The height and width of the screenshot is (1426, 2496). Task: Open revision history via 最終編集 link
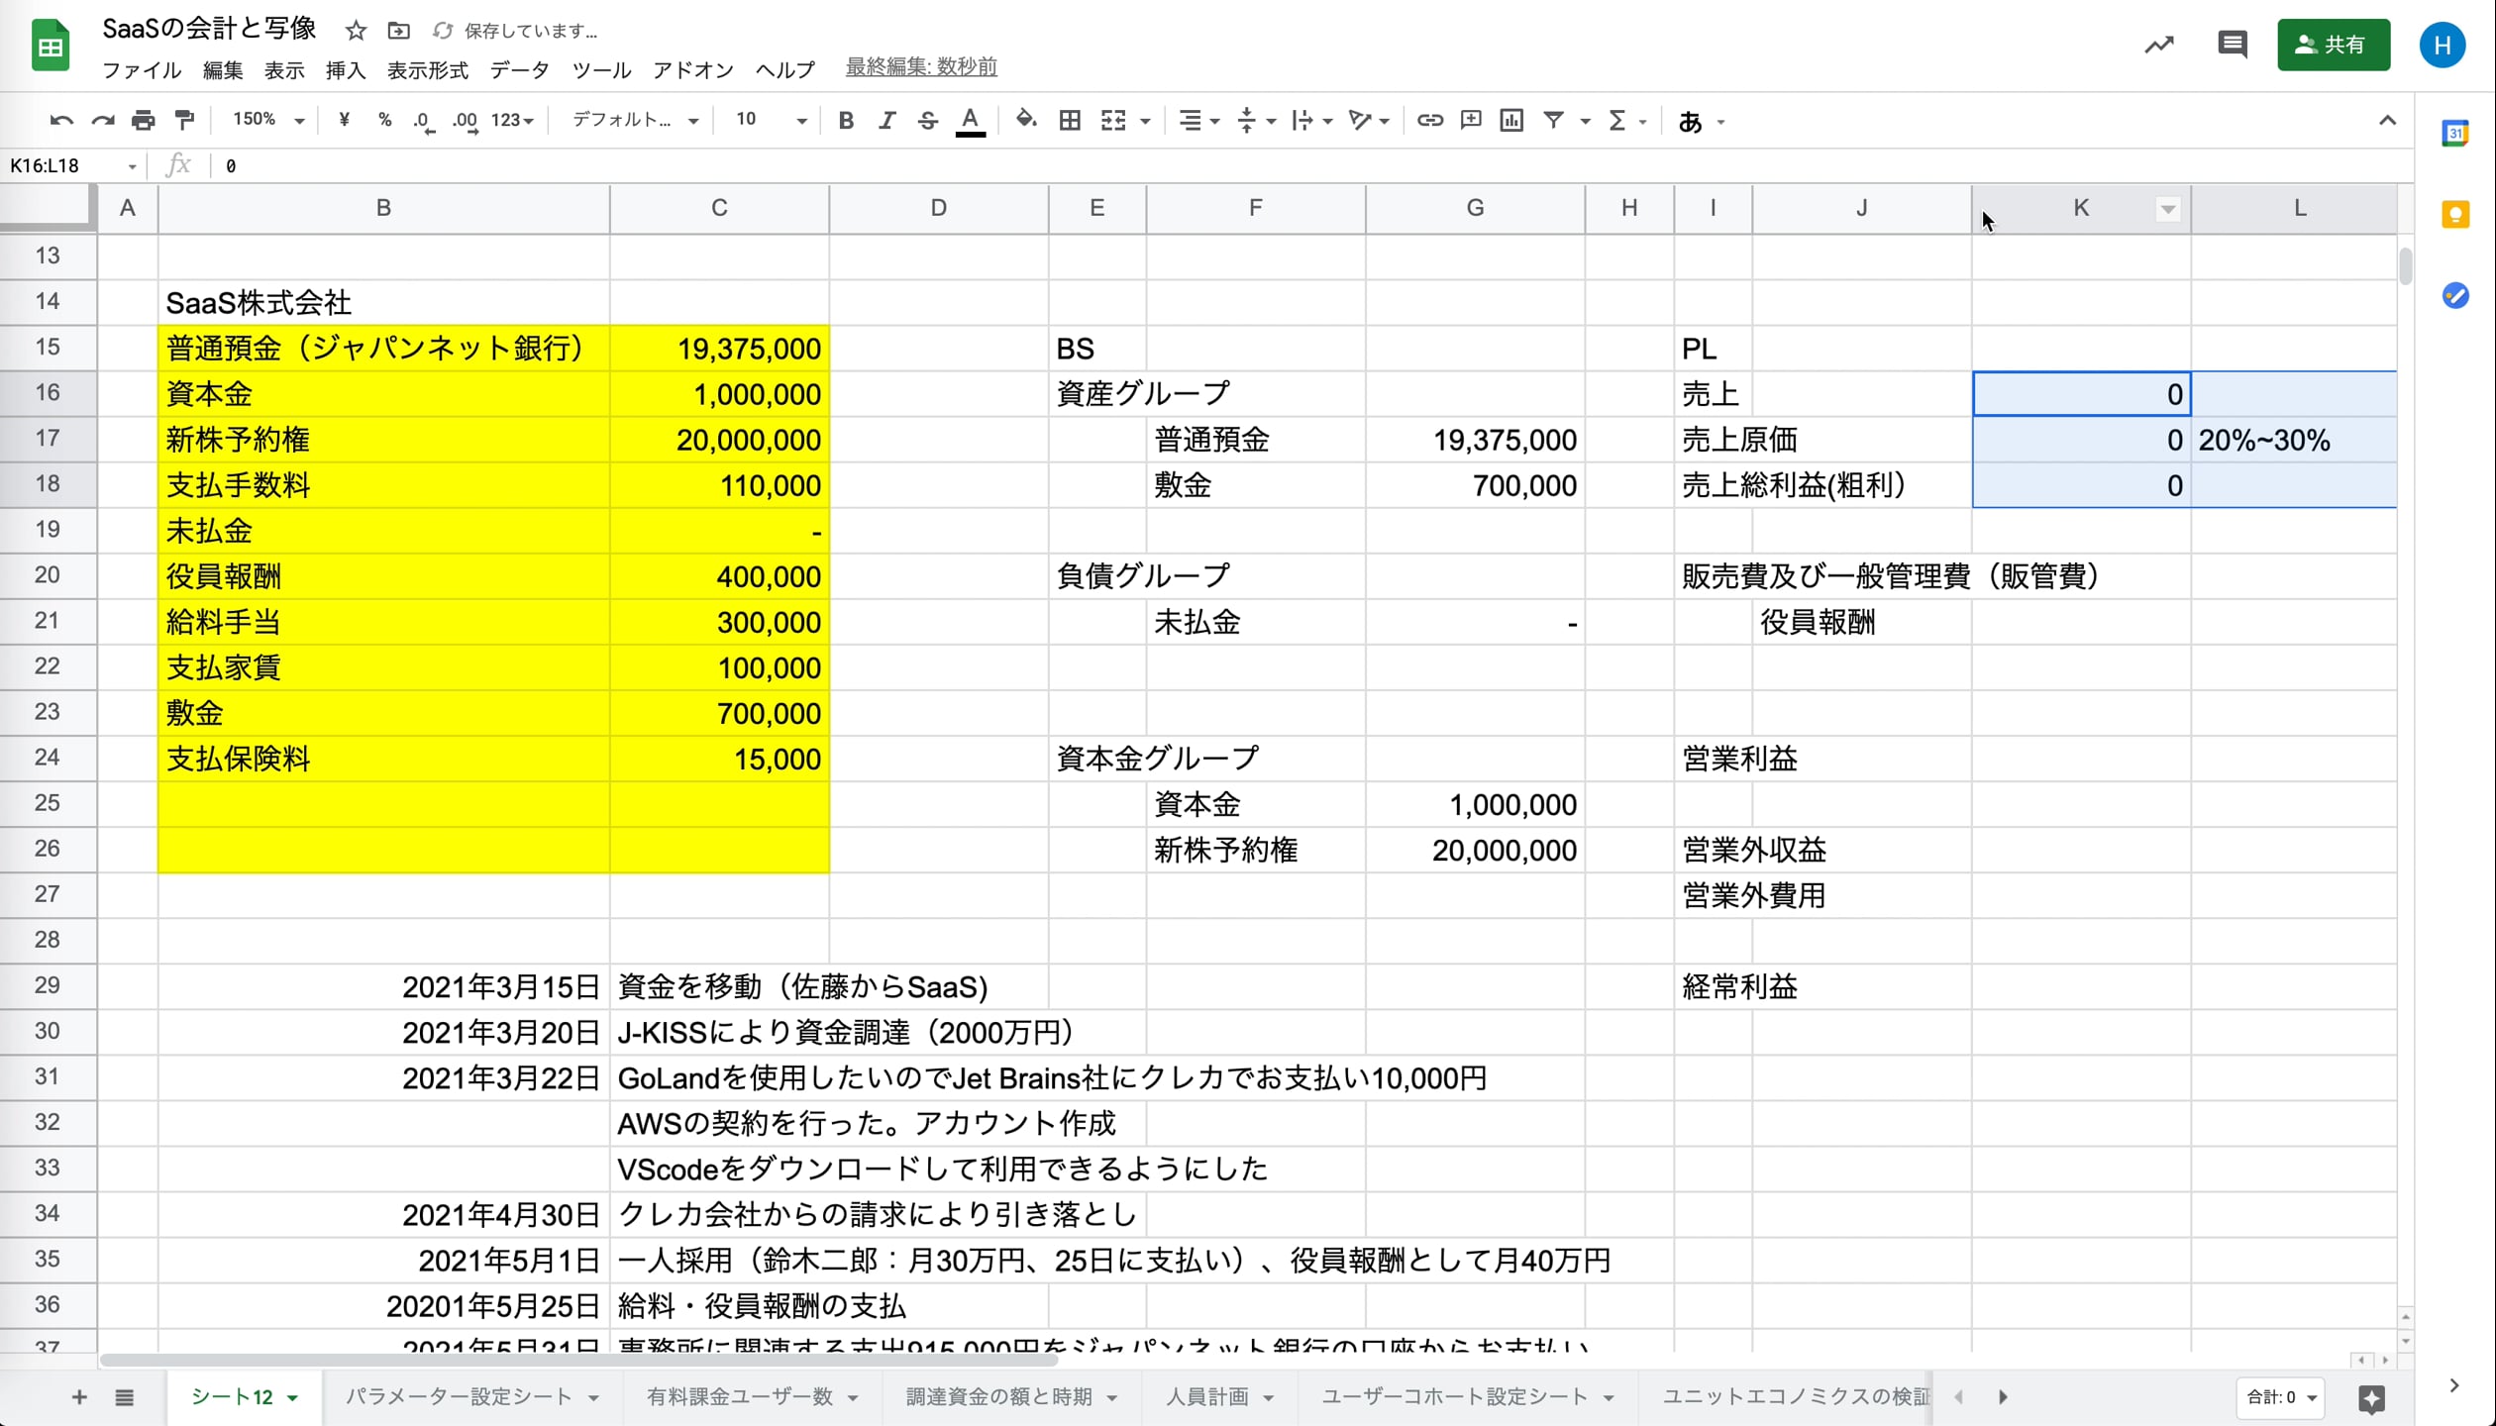point(920,67)
